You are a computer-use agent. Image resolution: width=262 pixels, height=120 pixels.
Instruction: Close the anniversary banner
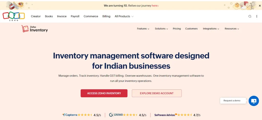click(x=260, y=6)
